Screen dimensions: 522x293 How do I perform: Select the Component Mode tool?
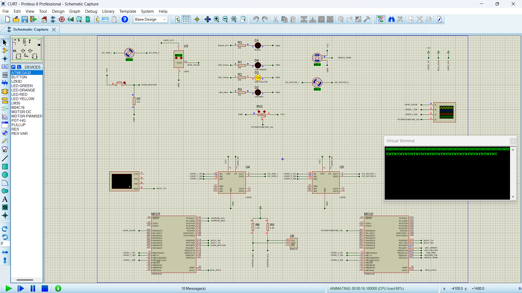pos(5,50)
